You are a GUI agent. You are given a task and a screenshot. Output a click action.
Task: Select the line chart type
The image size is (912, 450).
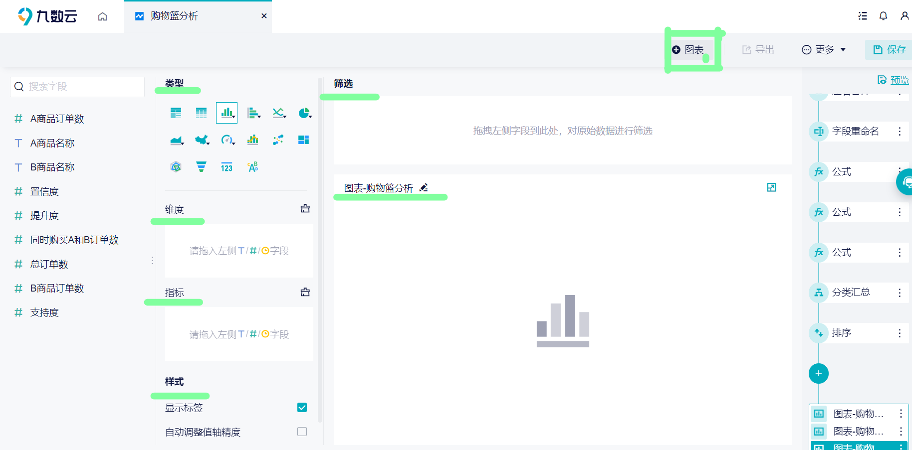[x=279, y=113]
